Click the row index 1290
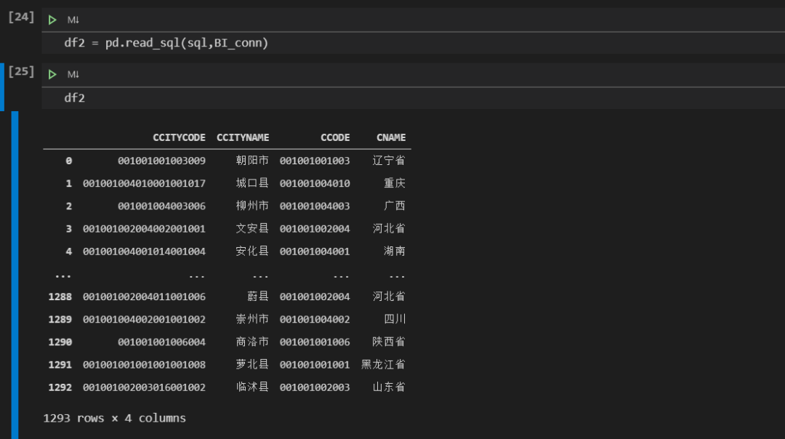This screenshot has height=439, width=785. tap(60, 342)
